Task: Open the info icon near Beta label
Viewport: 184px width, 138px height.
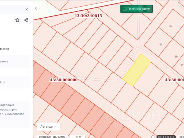Action: pyautogui.click(x=153, y=137)
